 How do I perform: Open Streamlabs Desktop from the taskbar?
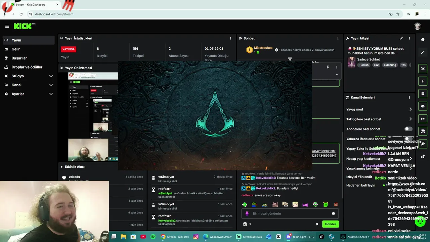249,237
